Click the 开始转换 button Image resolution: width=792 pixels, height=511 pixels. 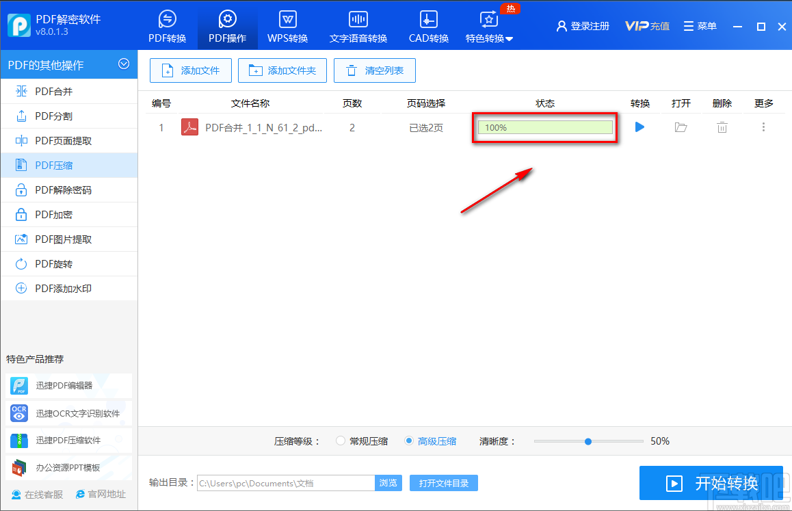(x=711, y=483)
